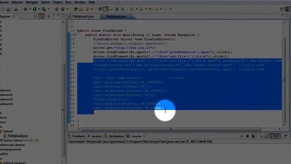Click the New Java Class icon
The image size is (291, 164).
(x=63, y=9)
